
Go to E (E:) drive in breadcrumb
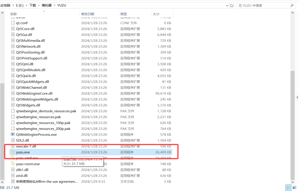coord(20,5)
